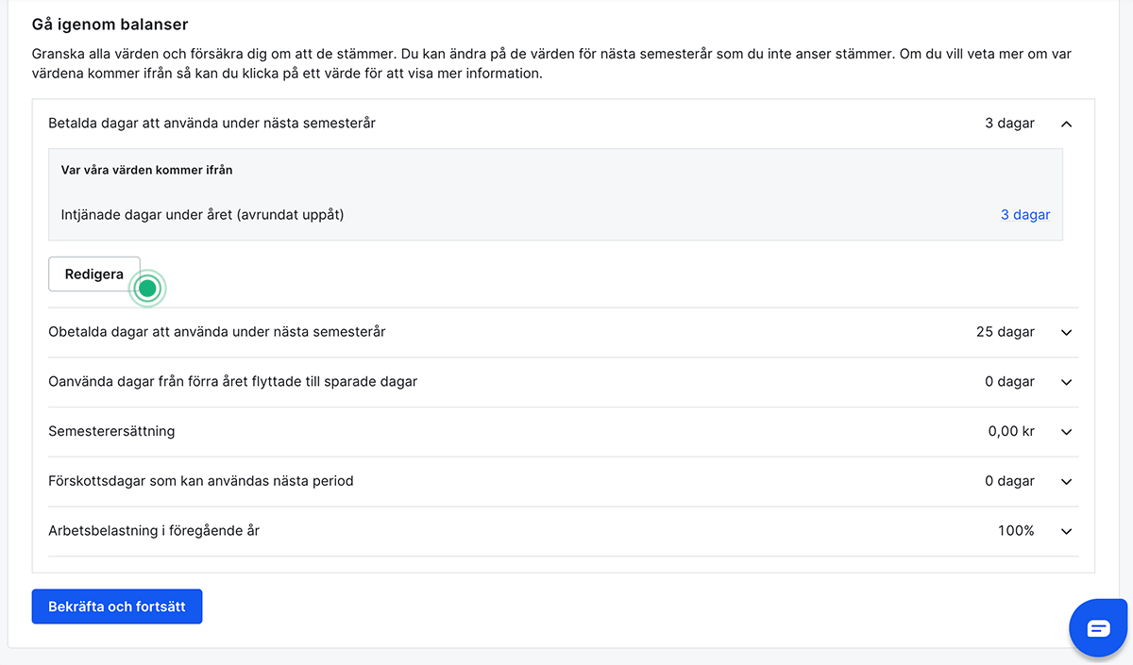Open the blue 3 dagar link

(x=1024, y=215)
